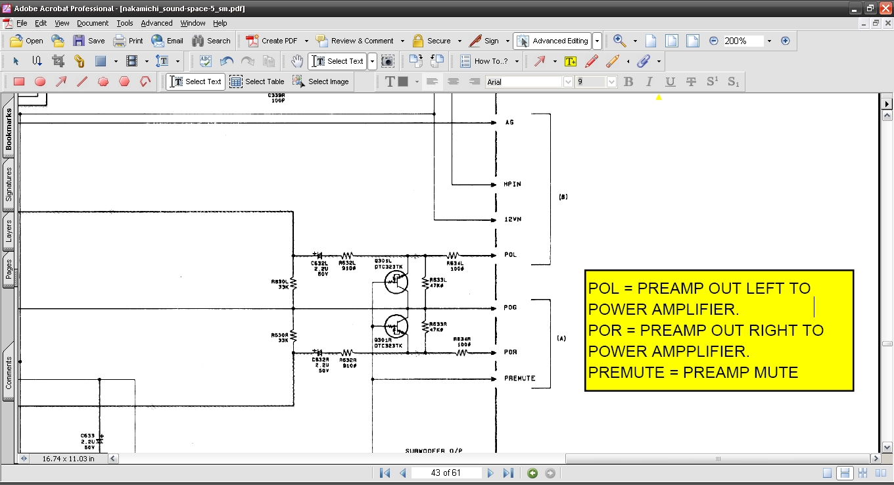
Task: Switch to single page layout view
Action: [x=828, y=473]
